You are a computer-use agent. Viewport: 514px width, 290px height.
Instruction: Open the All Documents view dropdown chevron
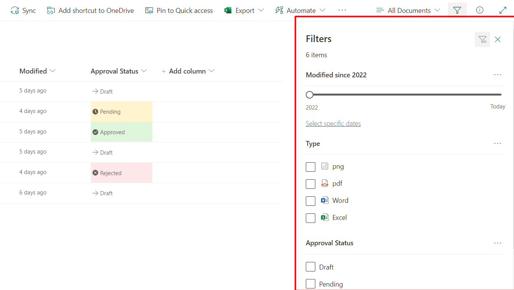[437, 10]
